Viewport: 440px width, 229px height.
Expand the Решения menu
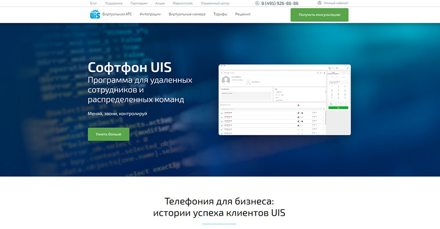point(243,14)
